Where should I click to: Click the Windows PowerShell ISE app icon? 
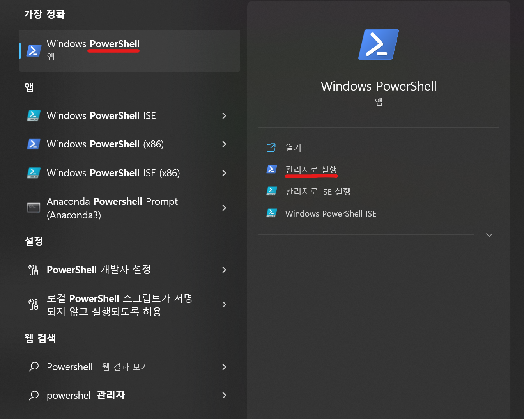[x=34, y=115]
